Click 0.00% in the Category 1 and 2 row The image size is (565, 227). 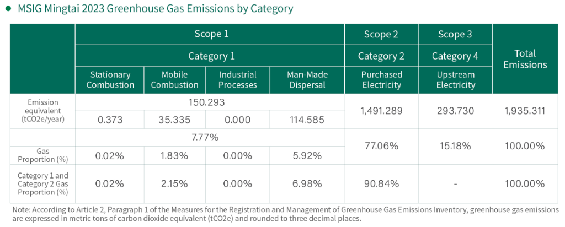click(237, 184)
